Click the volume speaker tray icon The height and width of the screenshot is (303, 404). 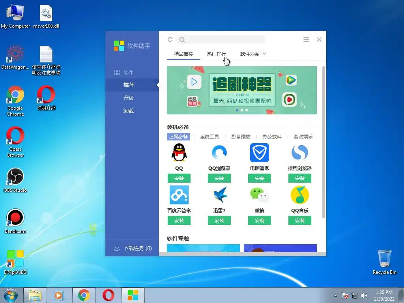click(x=364, y=296)
